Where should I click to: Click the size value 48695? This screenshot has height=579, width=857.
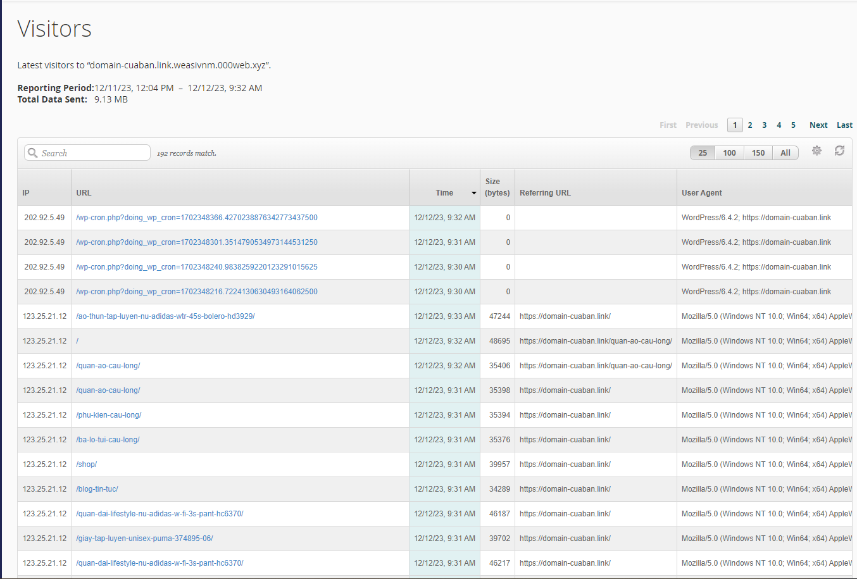tap(499, 341)
